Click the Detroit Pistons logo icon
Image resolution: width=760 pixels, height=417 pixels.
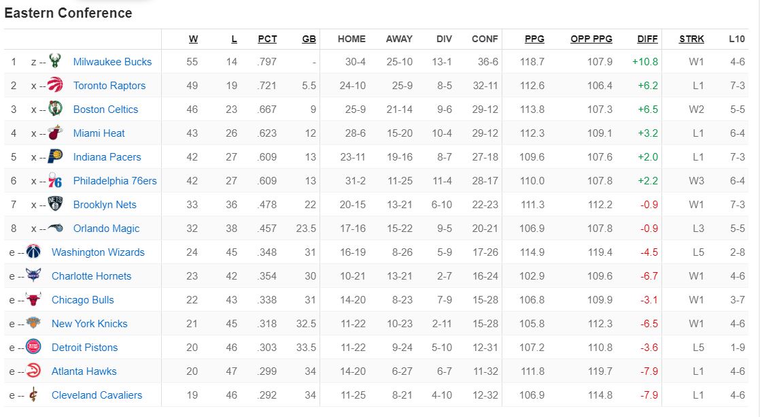[x=33, y=347]
